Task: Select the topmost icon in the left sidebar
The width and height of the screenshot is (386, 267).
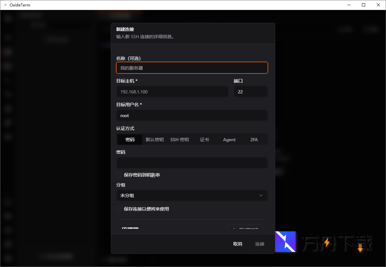Action: tap(8, 18)
